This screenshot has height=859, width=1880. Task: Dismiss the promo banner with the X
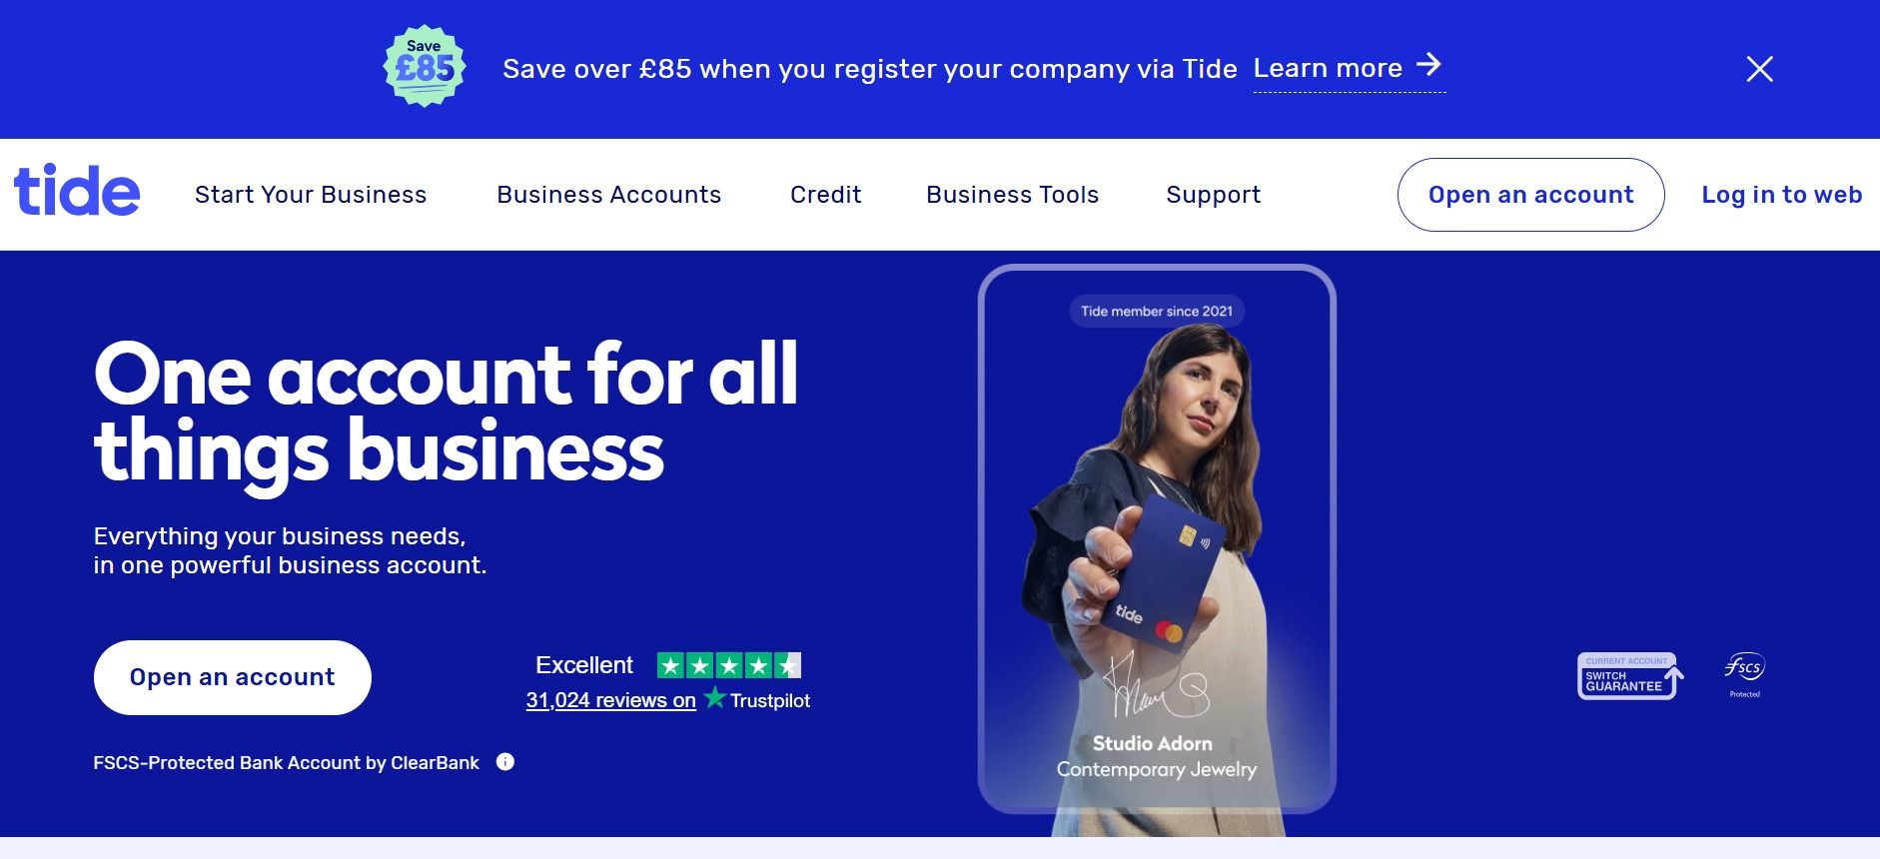point(1759,69)
